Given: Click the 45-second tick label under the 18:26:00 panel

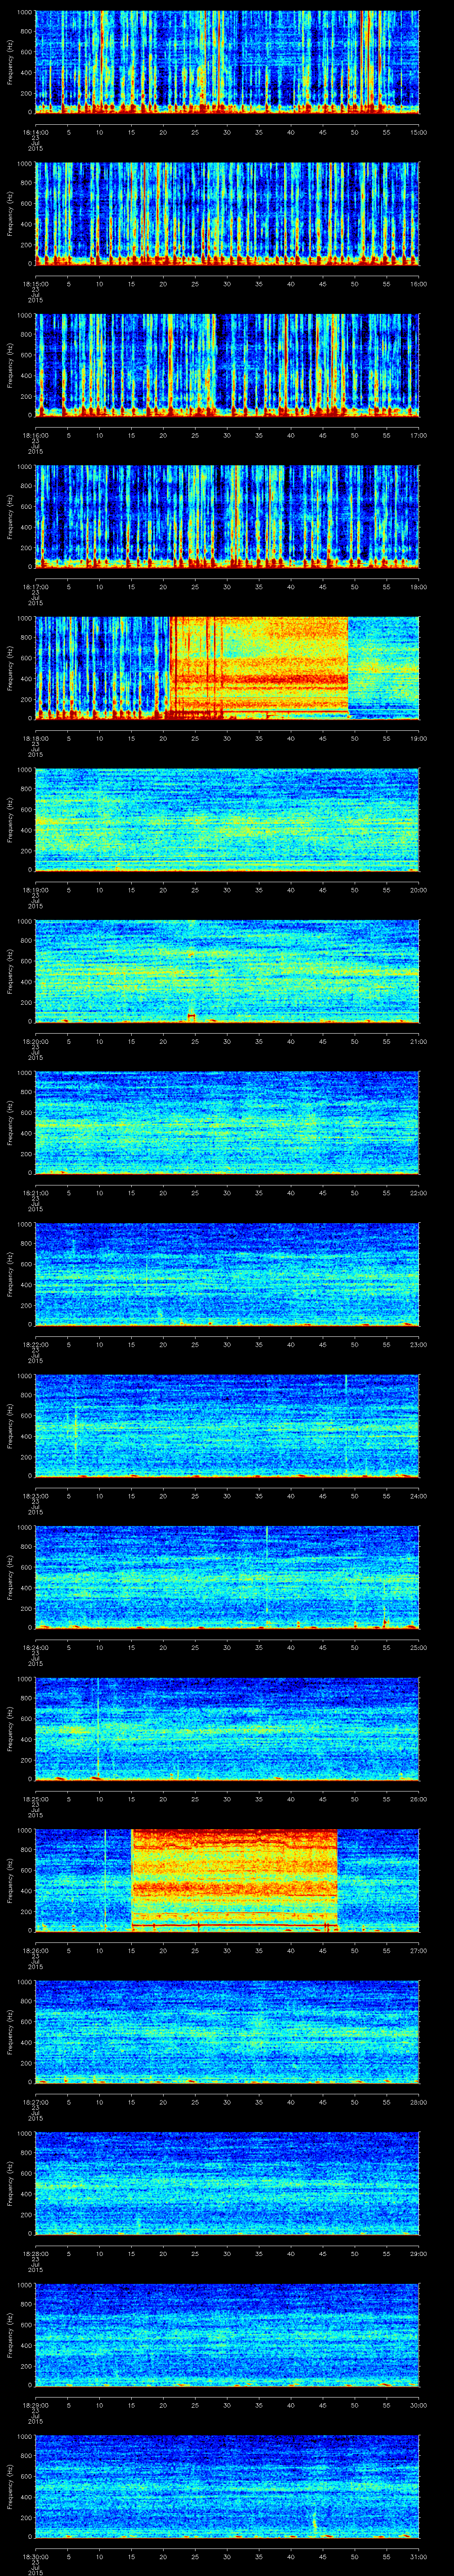Looking at the screenshot, I should coord(322,1950).
